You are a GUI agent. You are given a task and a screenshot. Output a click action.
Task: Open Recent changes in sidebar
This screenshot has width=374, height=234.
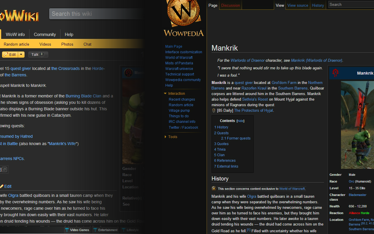click(x=182, y=99)
